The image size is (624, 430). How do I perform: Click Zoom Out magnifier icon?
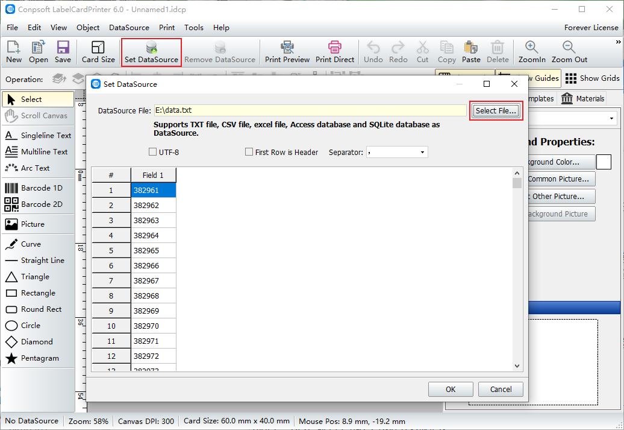pos(569,52)
